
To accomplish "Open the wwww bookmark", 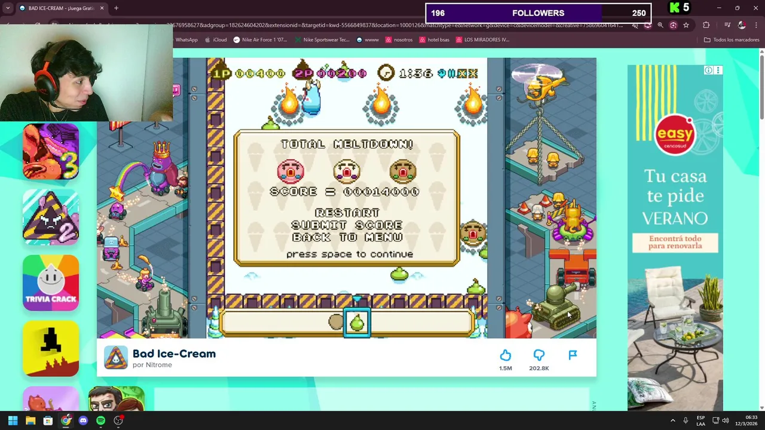I will 368,40.
